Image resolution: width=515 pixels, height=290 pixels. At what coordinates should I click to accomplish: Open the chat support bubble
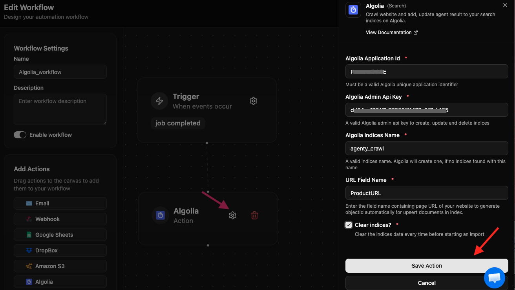click(494, 277)
